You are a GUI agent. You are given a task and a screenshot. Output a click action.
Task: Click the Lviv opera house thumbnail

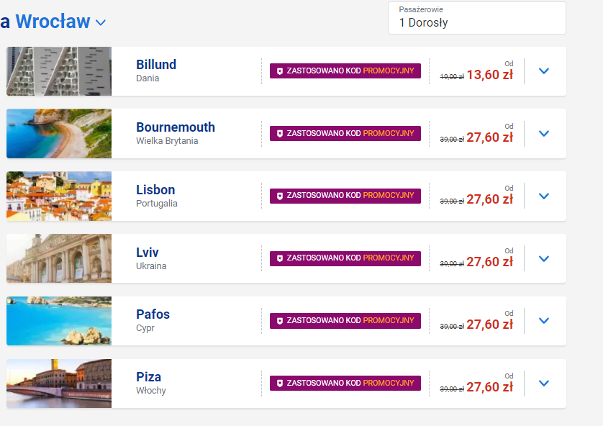pyautogui.click(x=59, y=258)
